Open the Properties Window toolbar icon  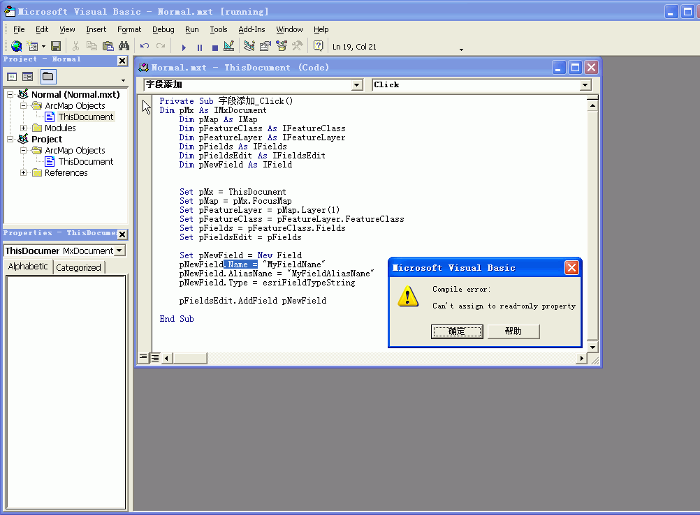265,46
